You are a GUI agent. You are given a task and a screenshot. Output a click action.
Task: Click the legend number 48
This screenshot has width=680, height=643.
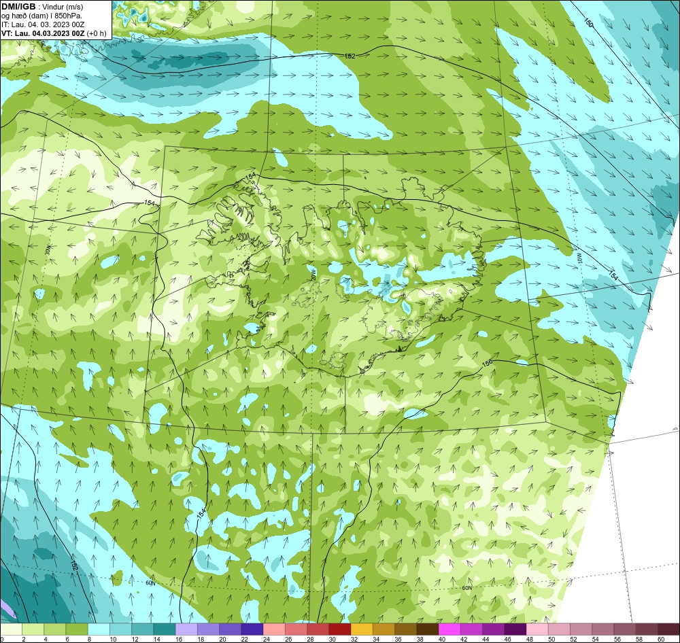point(530,639)
